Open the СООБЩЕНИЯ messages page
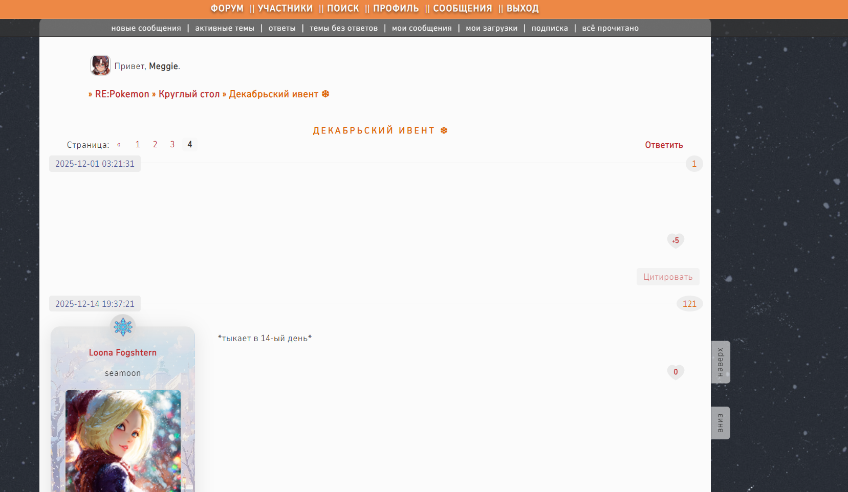 tap(463, 8)
